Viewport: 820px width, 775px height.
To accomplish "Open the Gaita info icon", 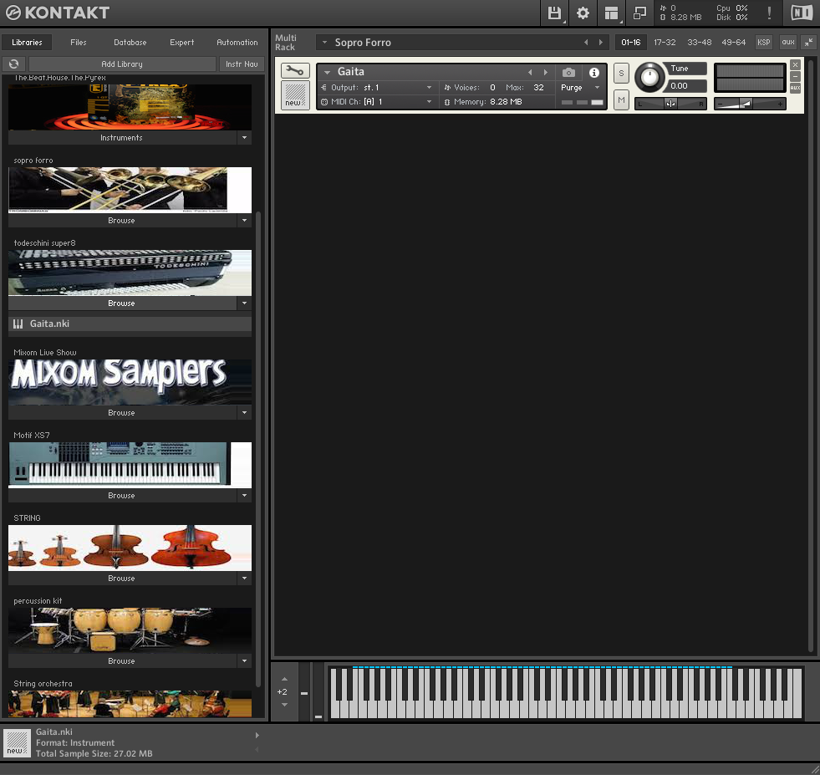I will [594, 72].
